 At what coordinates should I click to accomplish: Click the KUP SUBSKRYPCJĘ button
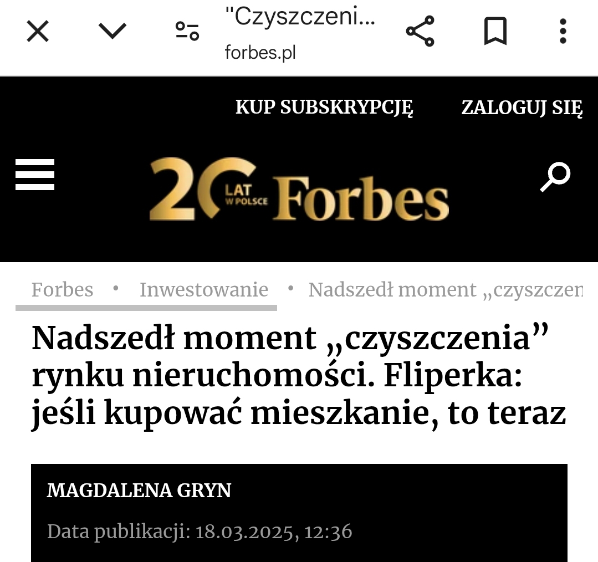(x=324, y=107)
